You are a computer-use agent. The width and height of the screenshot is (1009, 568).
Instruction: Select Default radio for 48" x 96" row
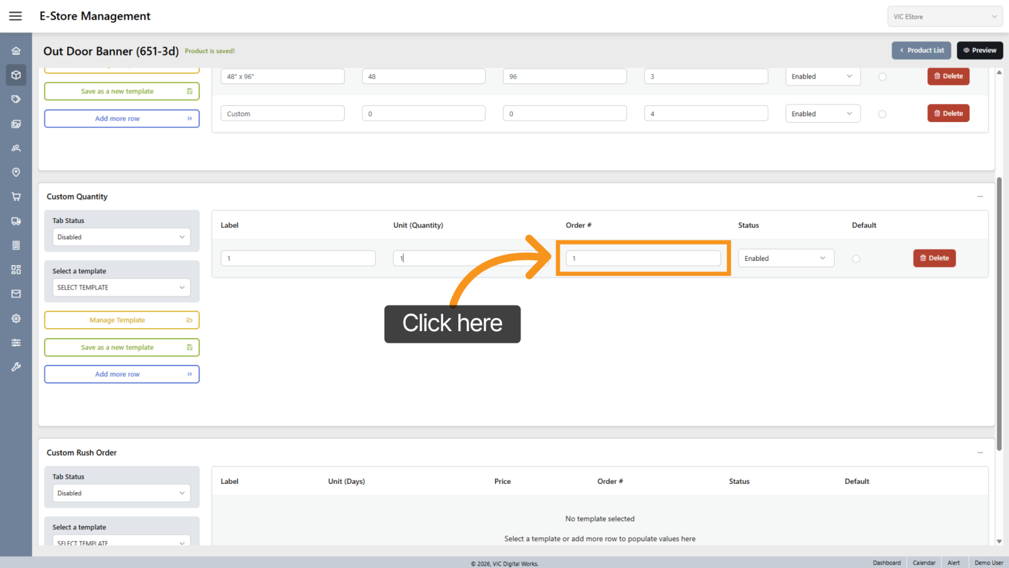coord(882,77)
